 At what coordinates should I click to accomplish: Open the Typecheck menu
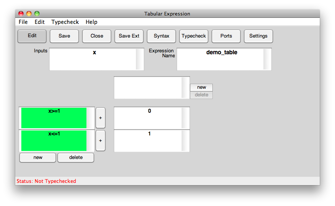coord(65,22)
